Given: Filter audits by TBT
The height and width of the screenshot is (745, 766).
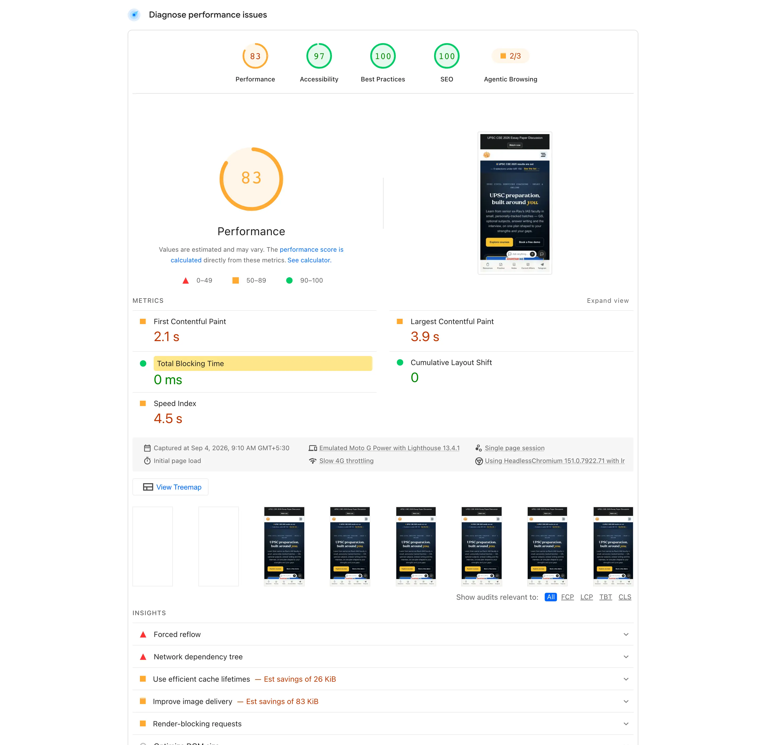Looking at the screenshot, I should click(606, 597).
